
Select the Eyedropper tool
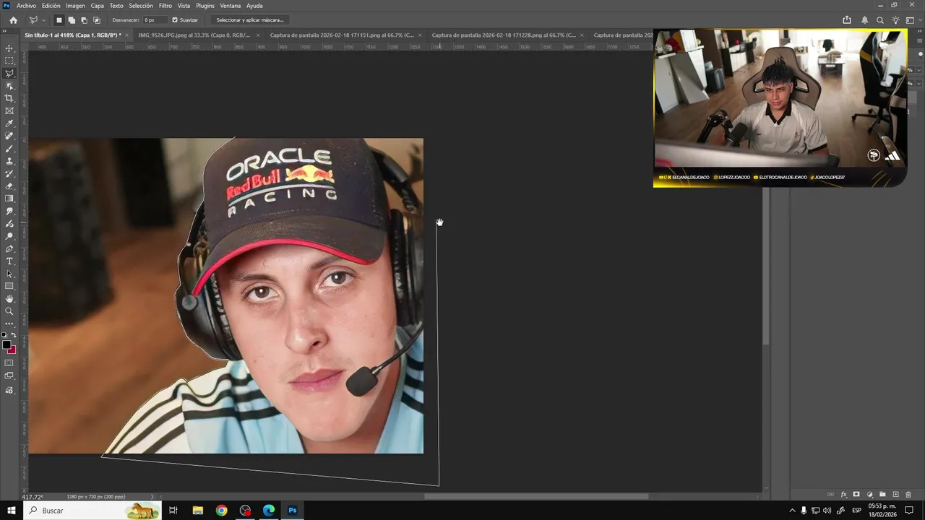(x=9, y=123)
